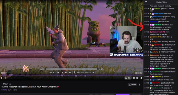Click the purple video seek bar

tap(71, 75)
